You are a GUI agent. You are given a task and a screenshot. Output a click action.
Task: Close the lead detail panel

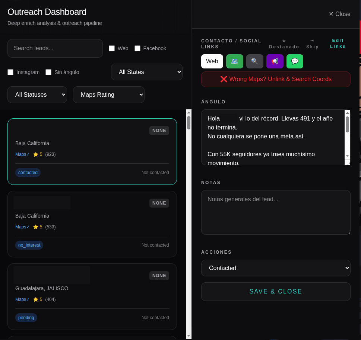339,14
